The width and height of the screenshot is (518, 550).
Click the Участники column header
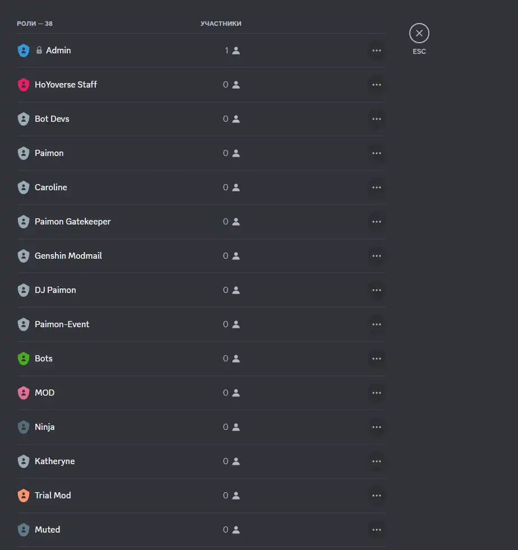pyautogui.click(x=221, y=24)
